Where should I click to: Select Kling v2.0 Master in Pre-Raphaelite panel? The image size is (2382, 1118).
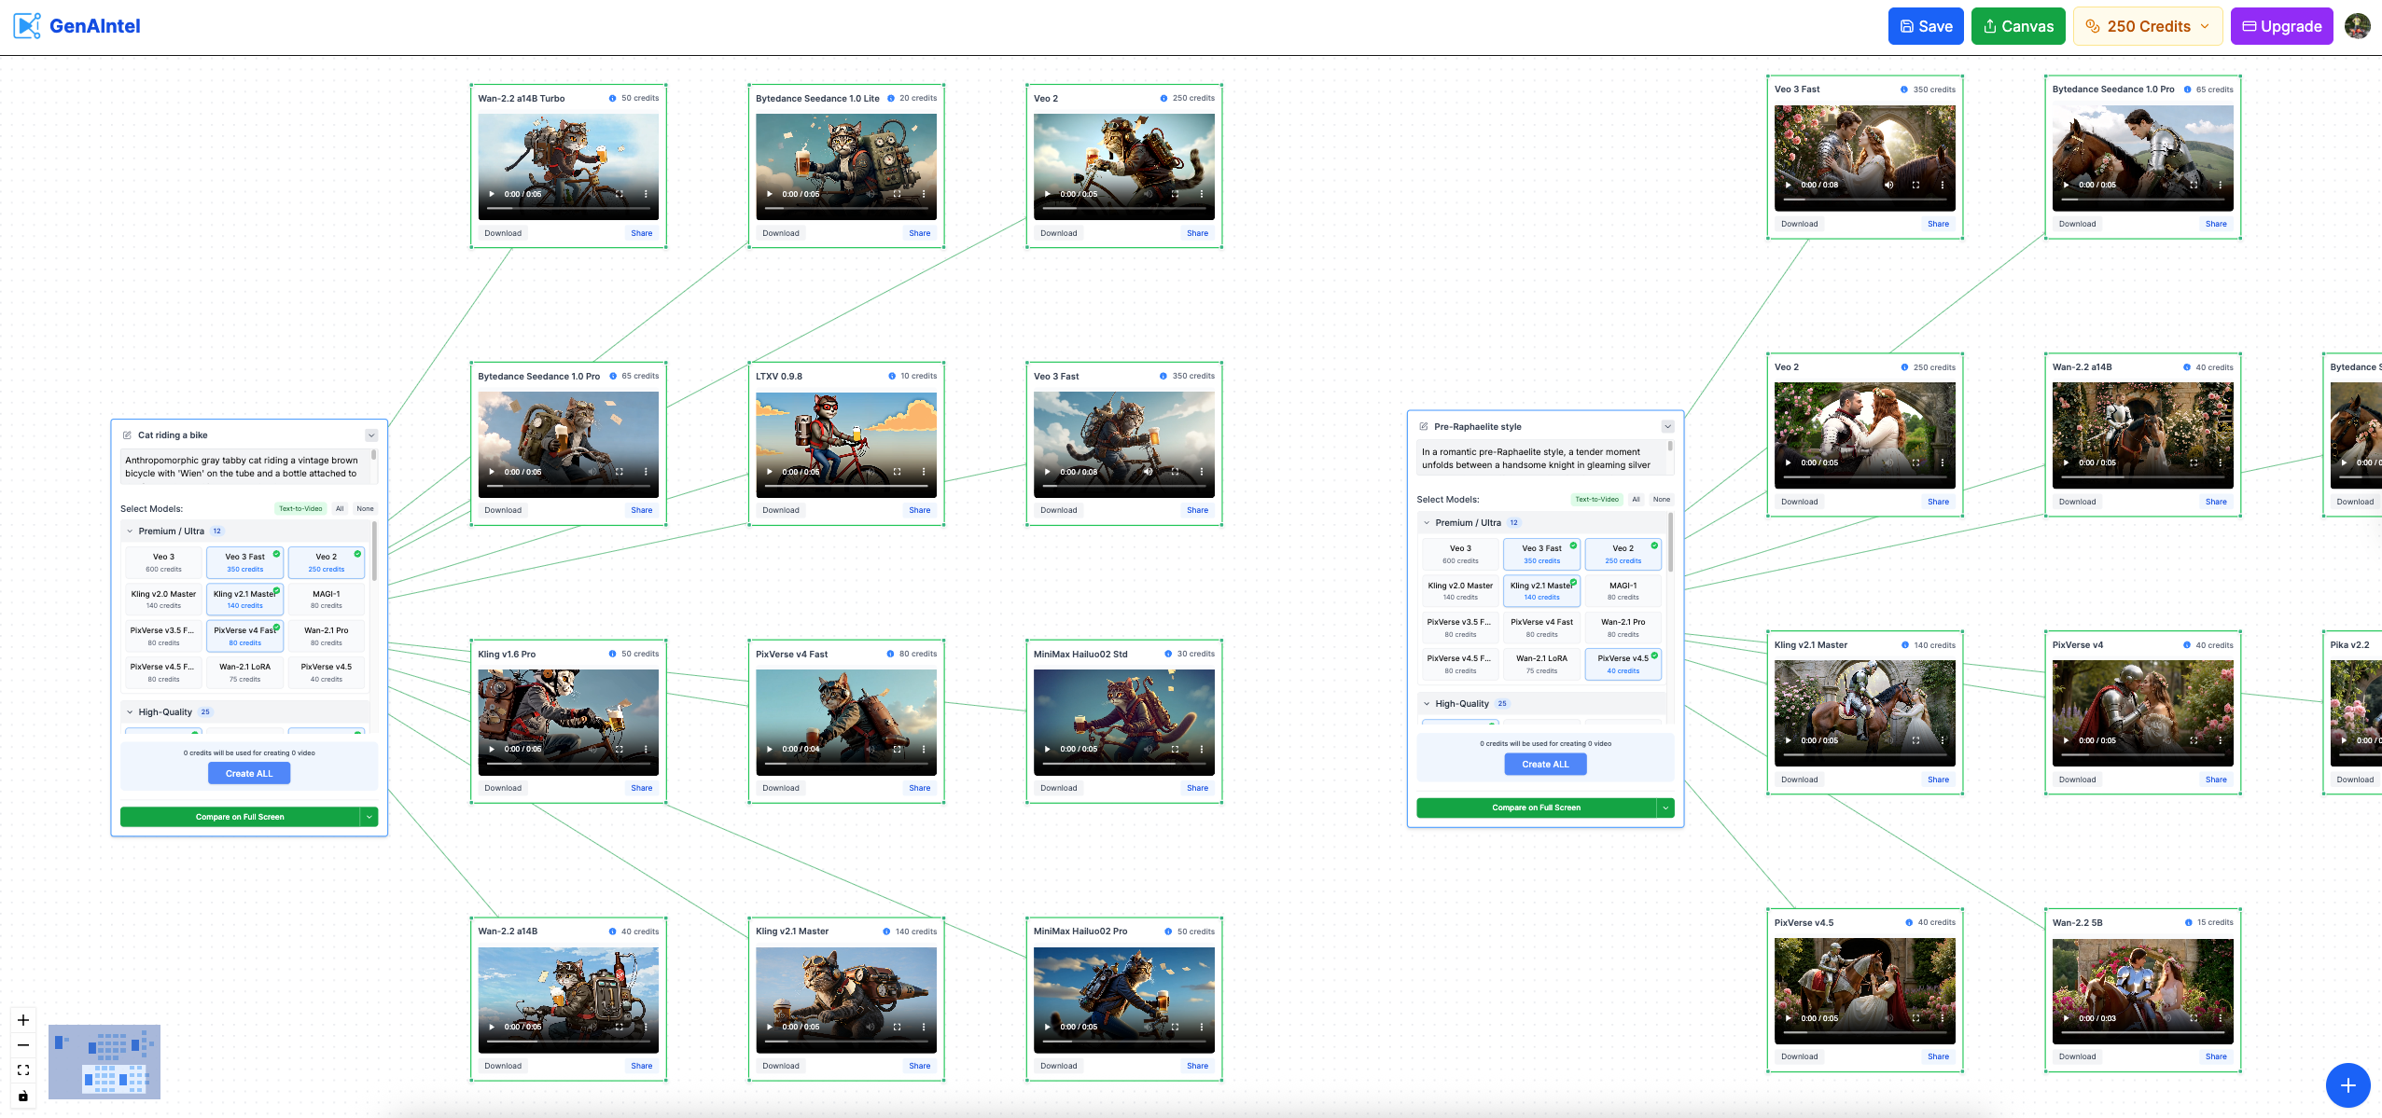tap(1460, 591)
